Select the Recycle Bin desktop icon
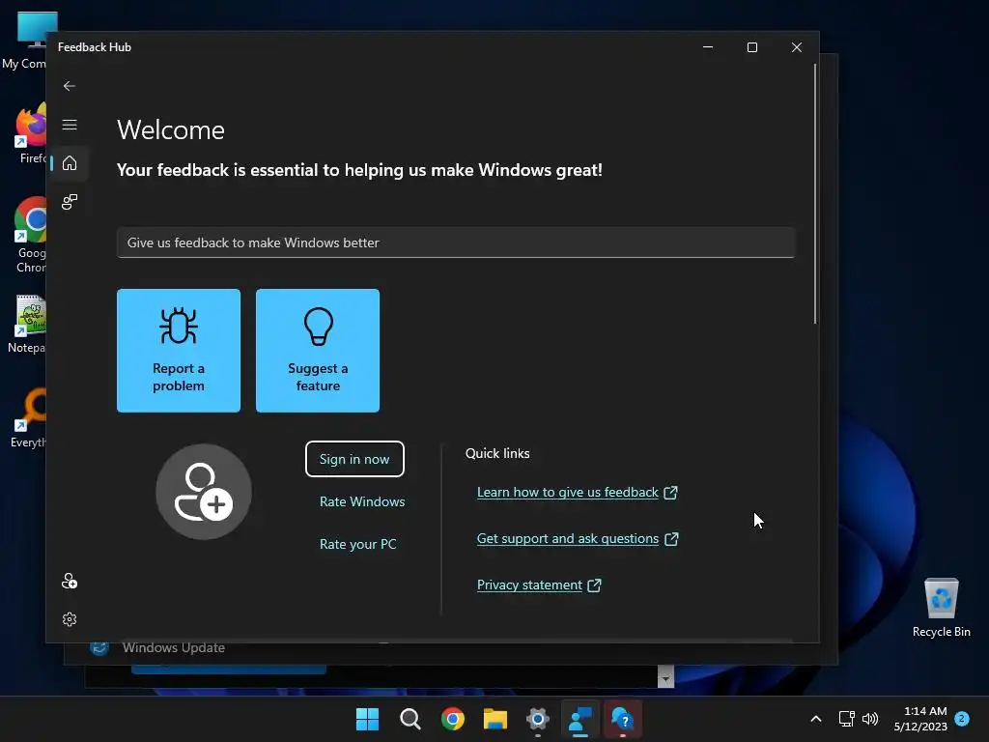 pyautogui.click(x=941, y=608)
